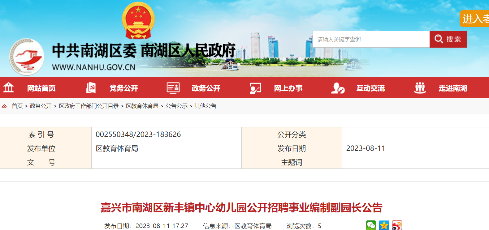Click the party affairs book icon
Image resolution: width=489 pixels, height=230 pixels.
tap(91, 88)
